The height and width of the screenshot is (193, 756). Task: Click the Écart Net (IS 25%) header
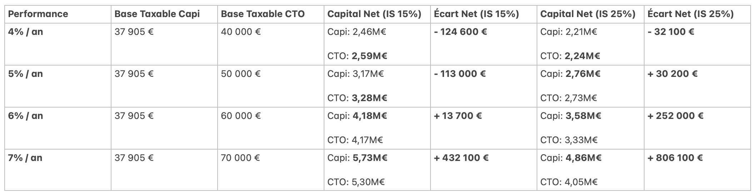point(690,14)
